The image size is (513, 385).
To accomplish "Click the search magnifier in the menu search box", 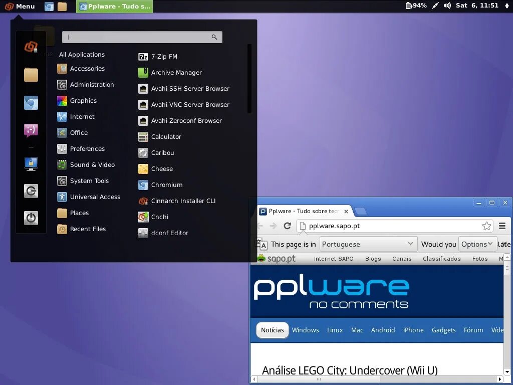I will point(214,37).
